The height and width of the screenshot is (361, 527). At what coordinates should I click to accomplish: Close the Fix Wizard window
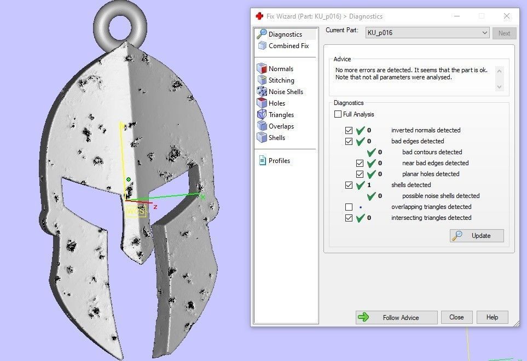point(507,16)
